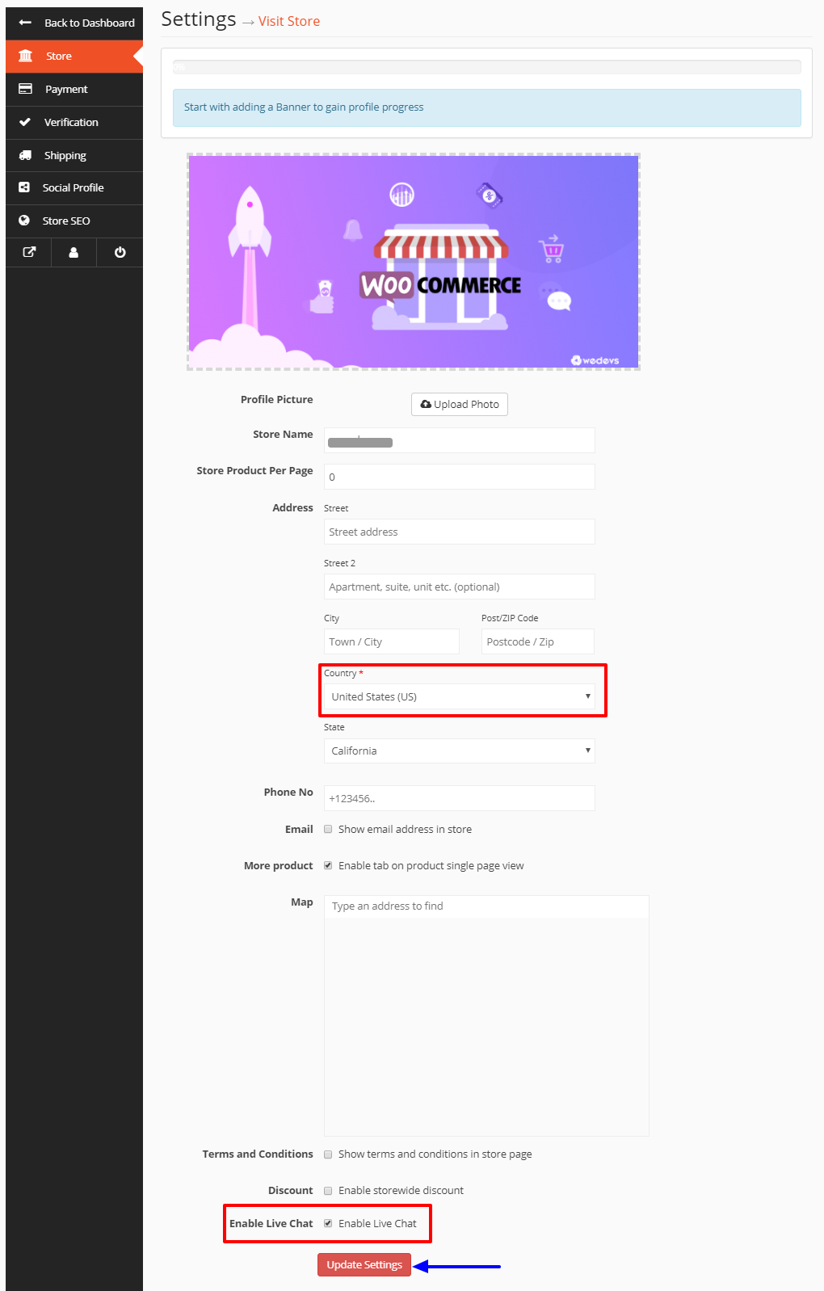824x1291 pixels.
Task: Click the Social Profile share icon
Action: (24, 187)
